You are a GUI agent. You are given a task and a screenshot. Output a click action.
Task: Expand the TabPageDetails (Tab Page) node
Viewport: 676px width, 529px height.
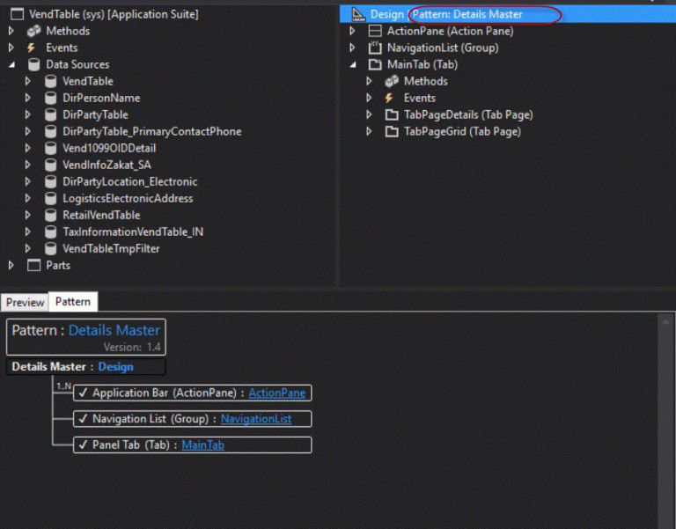pos(370,115)
